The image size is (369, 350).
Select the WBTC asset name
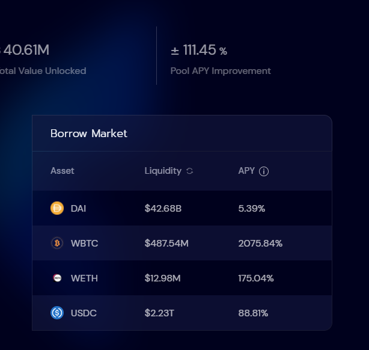[x=84, y=244]
